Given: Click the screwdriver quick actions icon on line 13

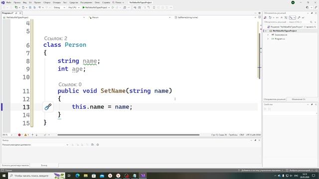Looking at the screenshot, I should (x=48, y=107).
